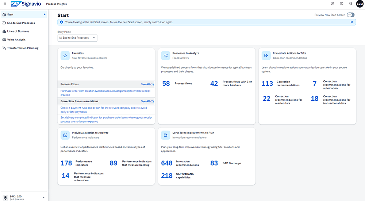Click See All (1) for Process Flows
Viewport: 365px width, 201px height.
[147, 84]
